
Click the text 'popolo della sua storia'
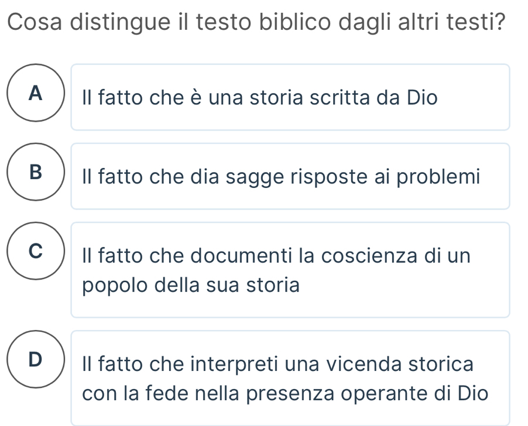point(191,286)
